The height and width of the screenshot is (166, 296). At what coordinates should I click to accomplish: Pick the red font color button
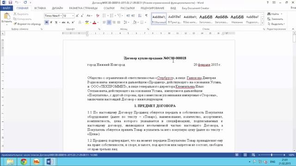click(x=94, y=23)
